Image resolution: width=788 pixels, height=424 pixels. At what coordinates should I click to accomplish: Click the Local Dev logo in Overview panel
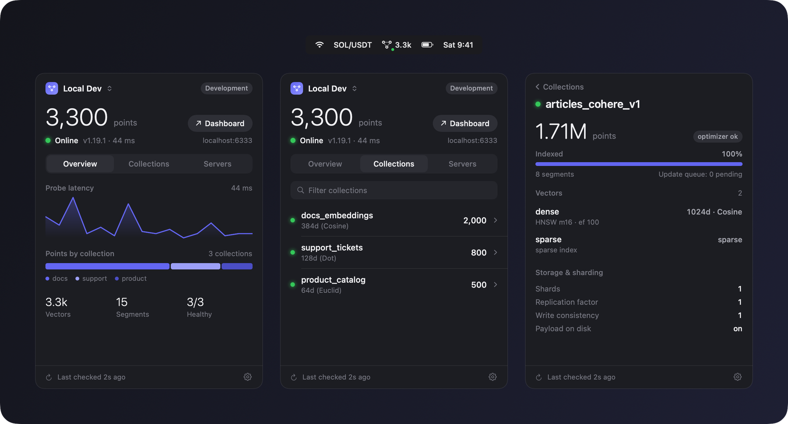click(52, 88)
